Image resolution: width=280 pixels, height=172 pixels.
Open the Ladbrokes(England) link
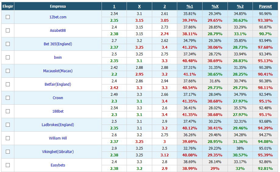pos(58,125)
